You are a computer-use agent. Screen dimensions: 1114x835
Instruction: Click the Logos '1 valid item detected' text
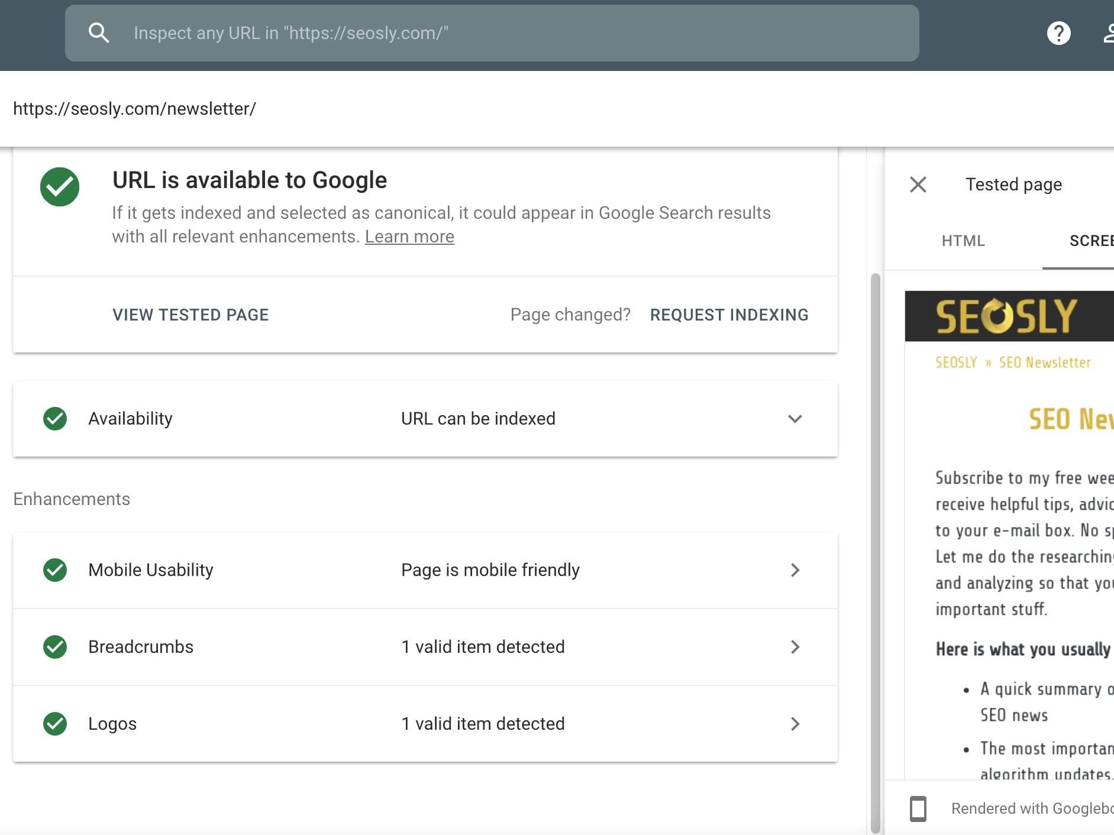pyautogui.click(x=483, y=724)
